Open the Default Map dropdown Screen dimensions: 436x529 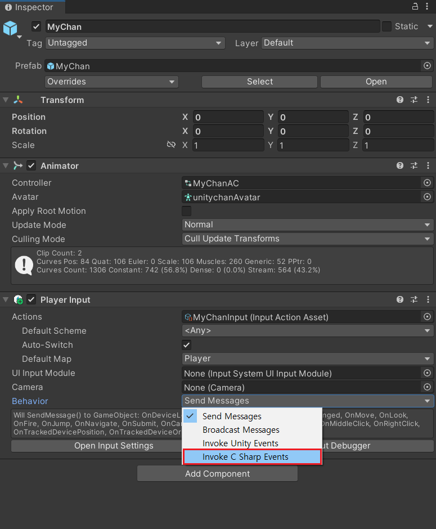pyautogui.click(x=308, y=358)
